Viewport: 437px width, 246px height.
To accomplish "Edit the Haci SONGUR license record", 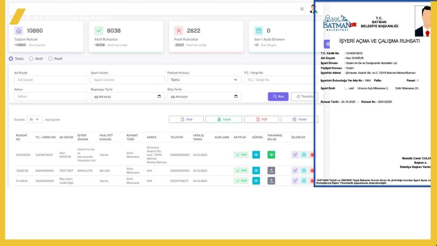I will [x=295, y=155].
